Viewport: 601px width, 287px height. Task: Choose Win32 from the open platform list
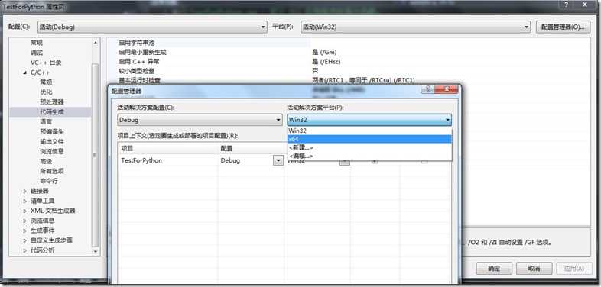click(370, 131)
